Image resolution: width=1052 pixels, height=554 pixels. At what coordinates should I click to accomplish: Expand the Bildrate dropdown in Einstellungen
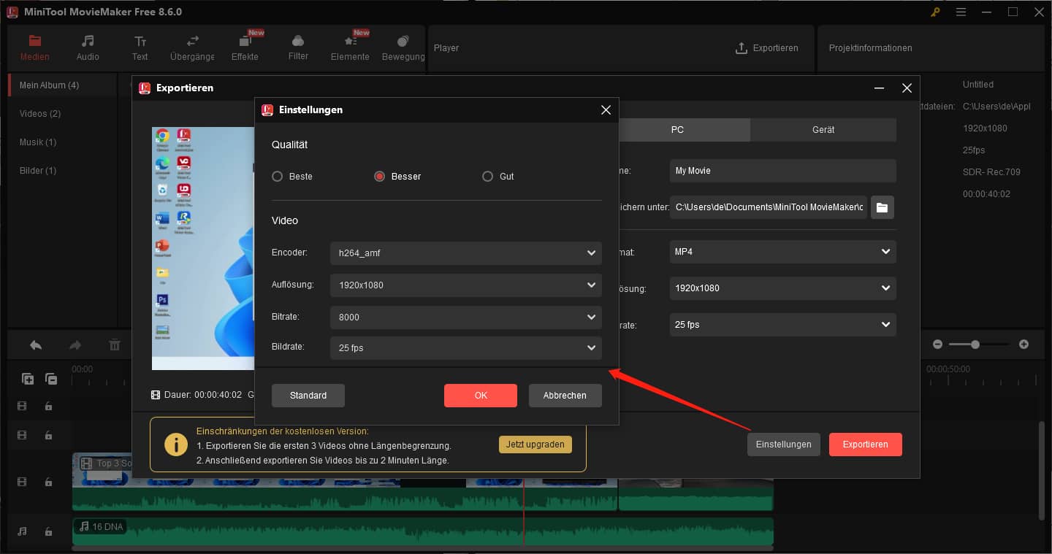click(x=465, y=348)
